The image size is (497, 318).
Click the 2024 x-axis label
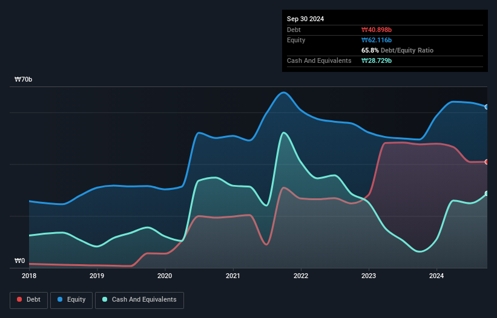[436, 276]
